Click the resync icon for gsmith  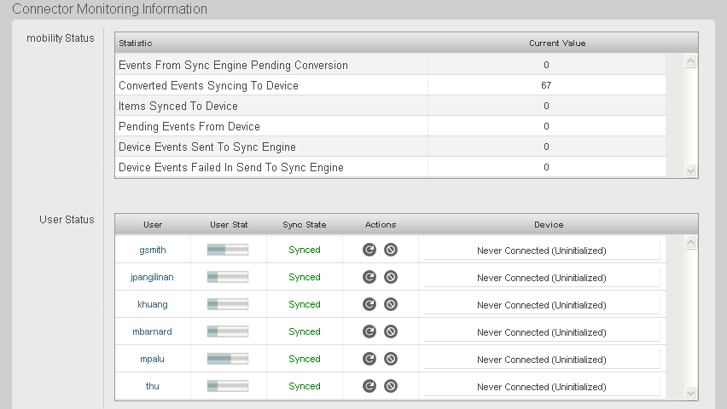pos(369,250)
